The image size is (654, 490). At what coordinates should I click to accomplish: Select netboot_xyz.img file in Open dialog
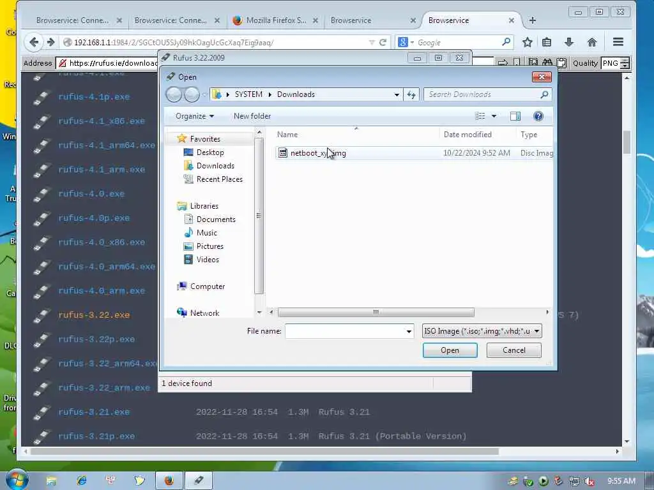pos(318,153)
